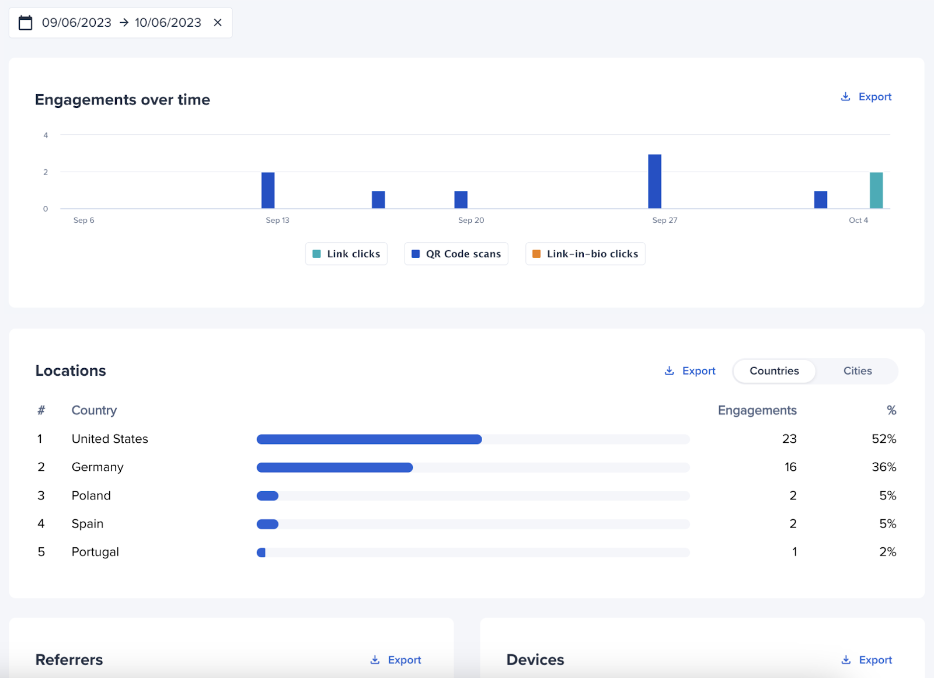Switch to the Cities tab in Locations
Image resolution: width=934 pixels, height=678 pixels.
coord(856,371)
